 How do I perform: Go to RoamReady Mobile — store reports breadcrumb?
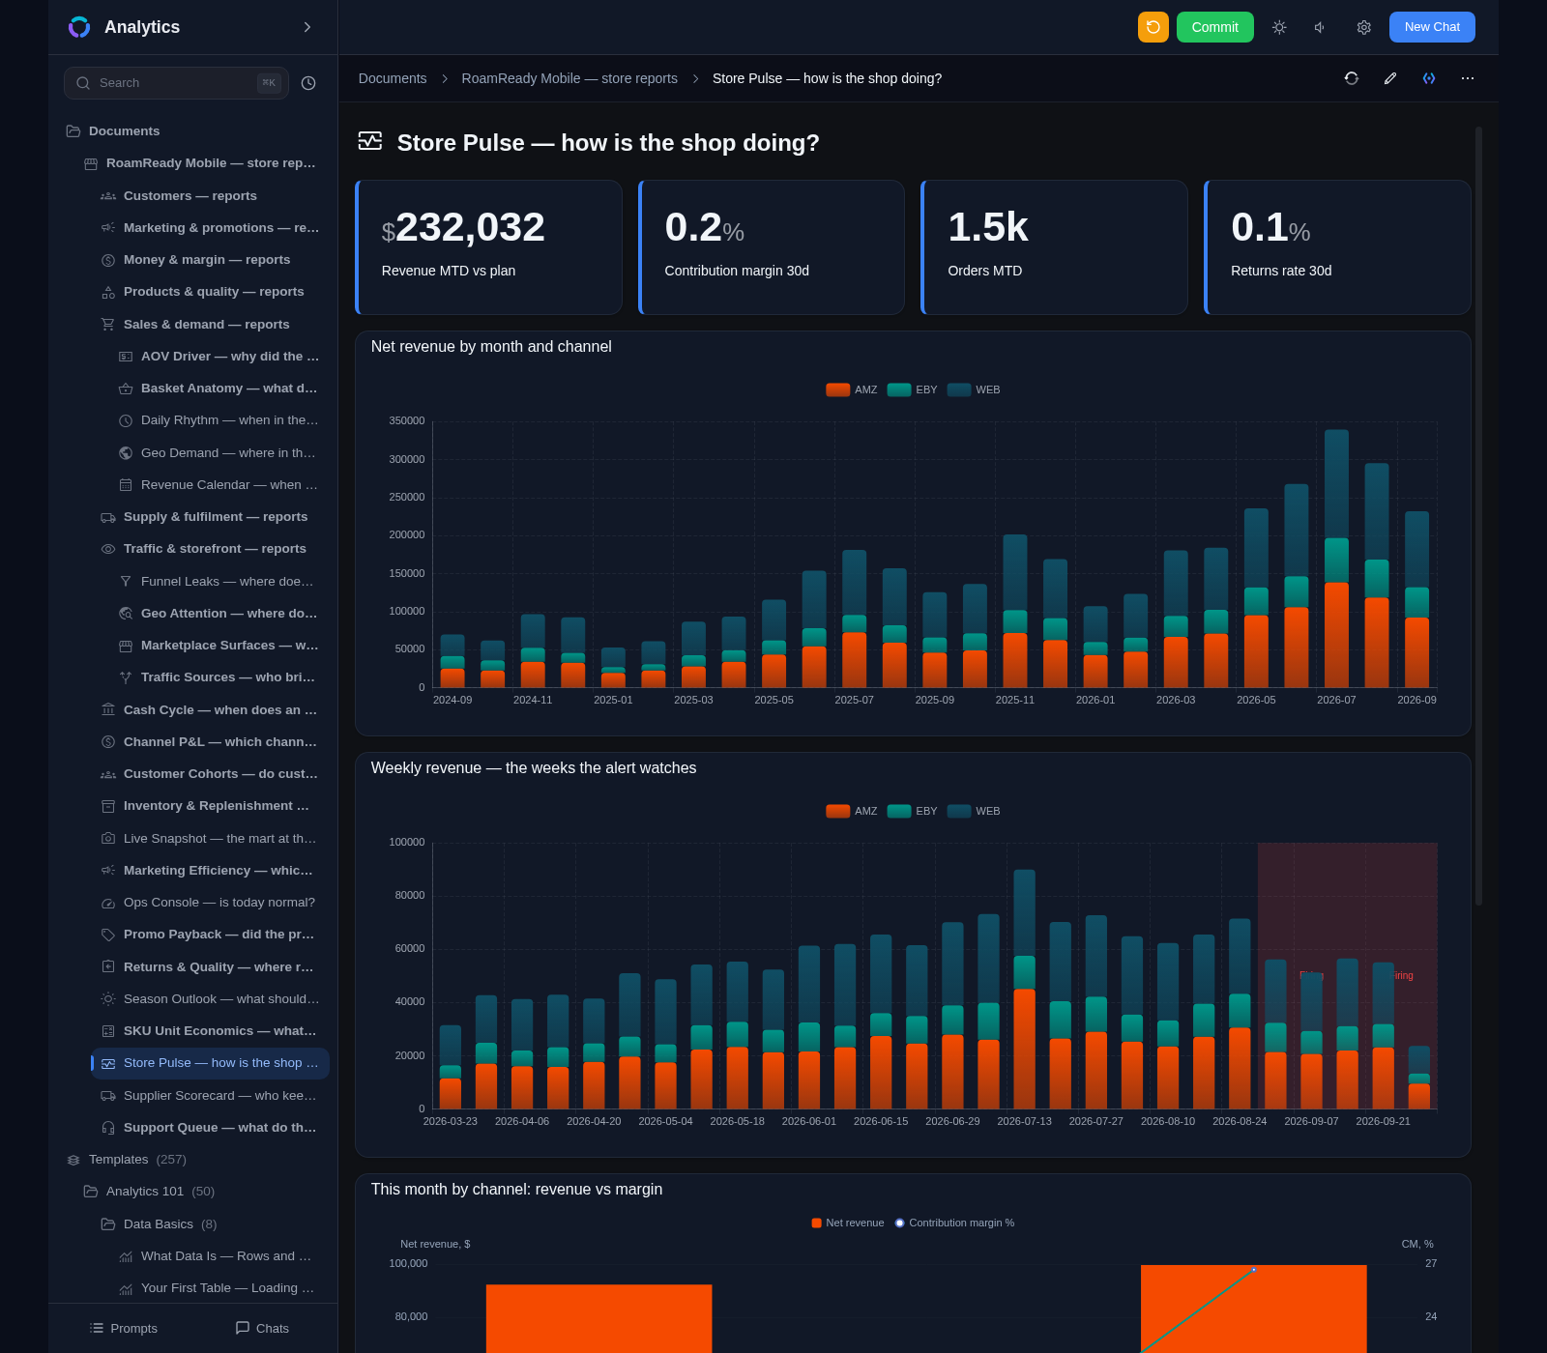[569, 78]
